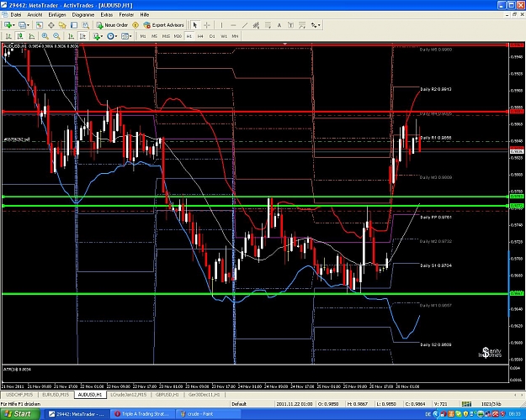Select the D1 timeframe
Viewport: 526px width, 420px height.
click(212, 36)
